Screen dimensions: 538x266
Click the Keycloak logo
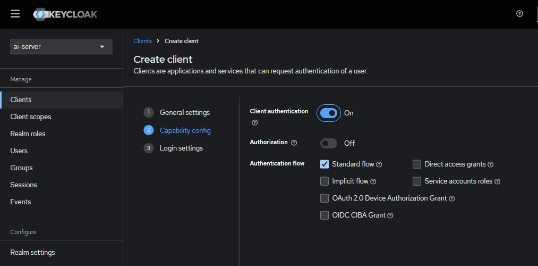click(65, 14)
